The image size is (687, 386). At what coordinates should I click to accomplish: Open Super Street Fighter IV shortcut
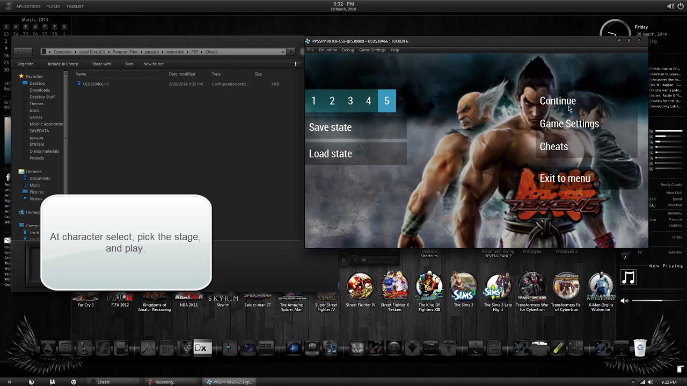pos(326,301)
